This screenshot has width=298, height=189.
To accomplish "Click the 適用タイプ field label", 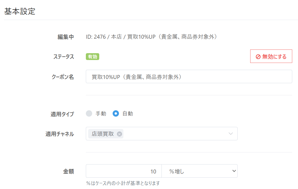I will (62, 114).
